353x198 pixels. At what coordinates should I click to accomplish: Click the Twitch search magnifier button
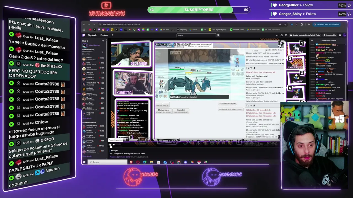tap(218, 35)
